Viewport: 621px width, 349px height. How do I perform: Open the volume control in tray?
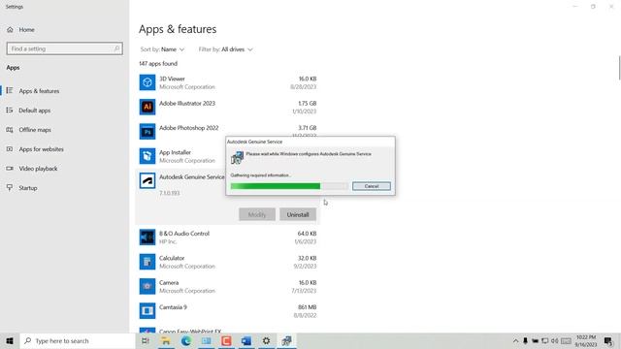tap(554, 340)
